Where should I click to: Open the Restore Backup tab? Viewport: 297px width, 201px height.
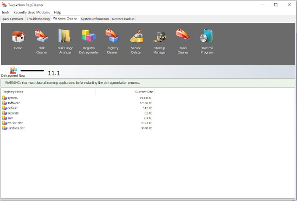point(123,19)
